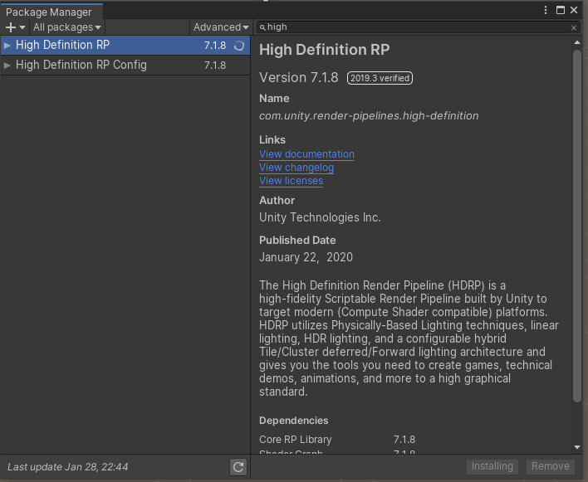Click the Installing button
The image size is (588, 482).
(x=492, y=466)
